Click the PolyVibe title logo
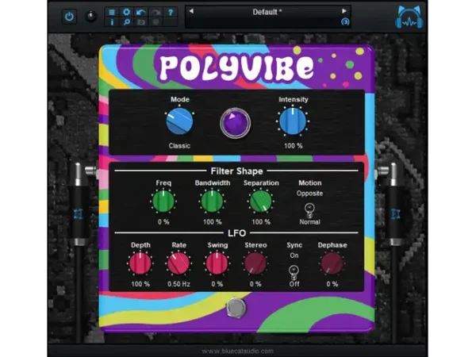 tap(236, 68)
